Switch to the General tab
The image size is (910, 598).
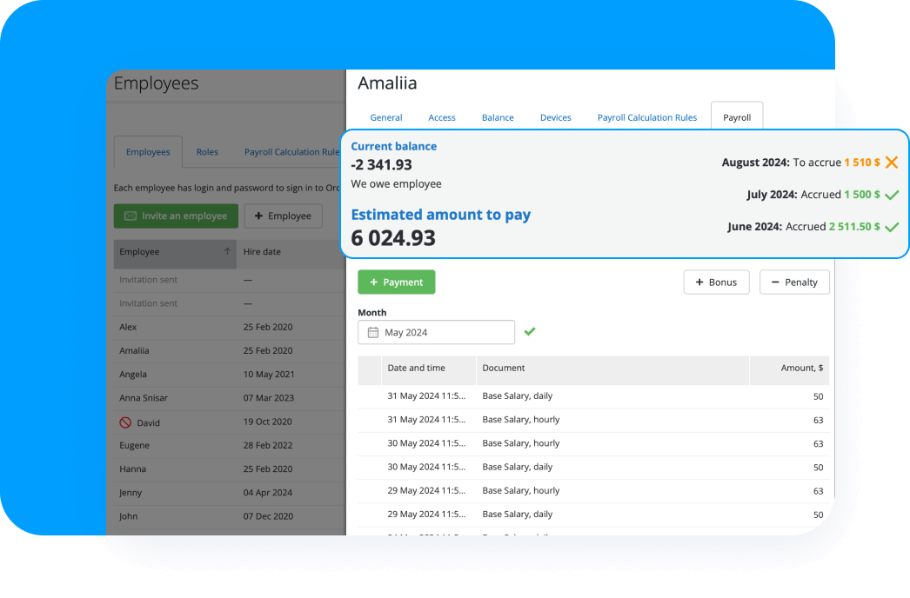point(385,117)
